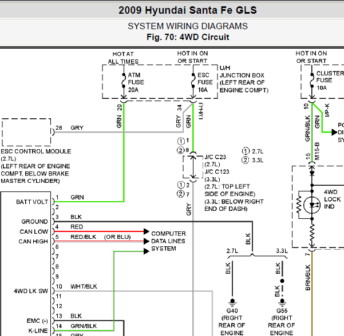Viewport: 344px width, 336px height.
Task: Click the CAN LOW red wire arrowhead
Action: point(147,231)
